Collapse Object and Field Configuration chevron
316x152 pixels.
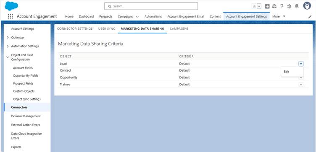click(8, 57)
